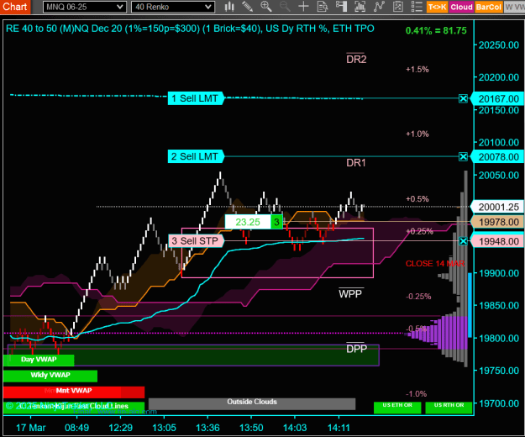Click the WPP pivot label
Image resolution: width=525 pixels, height=437 pixels.
point(350,294)
